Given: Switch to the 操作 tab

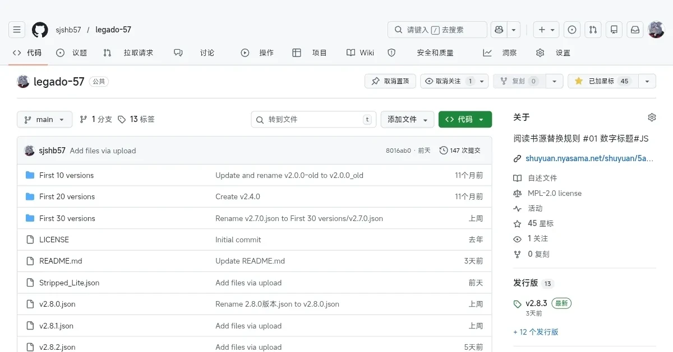Looking at the screenshot, I should point(257,53).
